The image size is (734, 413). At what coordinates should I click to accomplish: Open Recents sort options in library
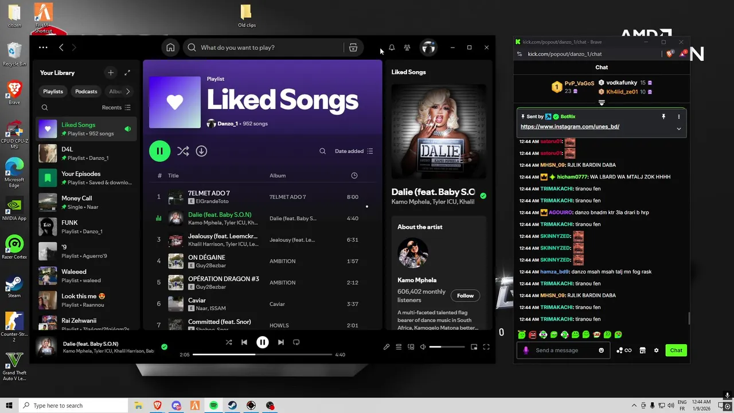pyautogui.click(x=116, y=107)
